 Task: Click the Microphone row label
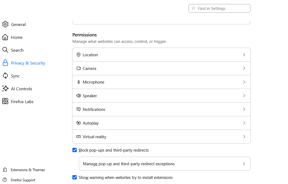pos(94,82)
